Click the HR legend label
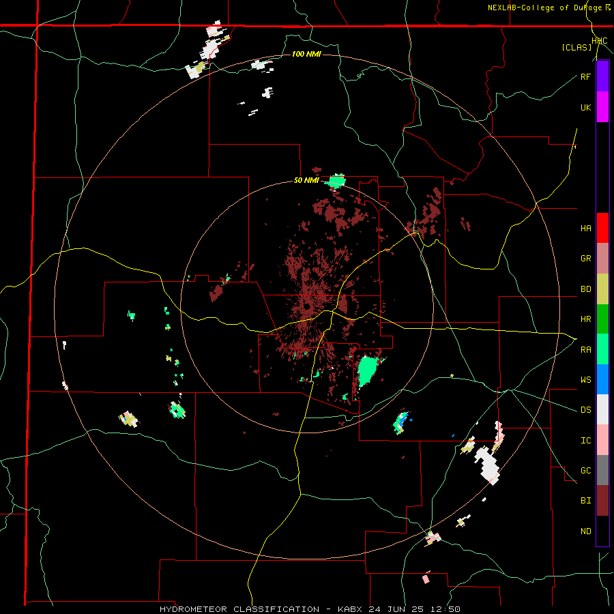614x614 pixels. point(585,319)
